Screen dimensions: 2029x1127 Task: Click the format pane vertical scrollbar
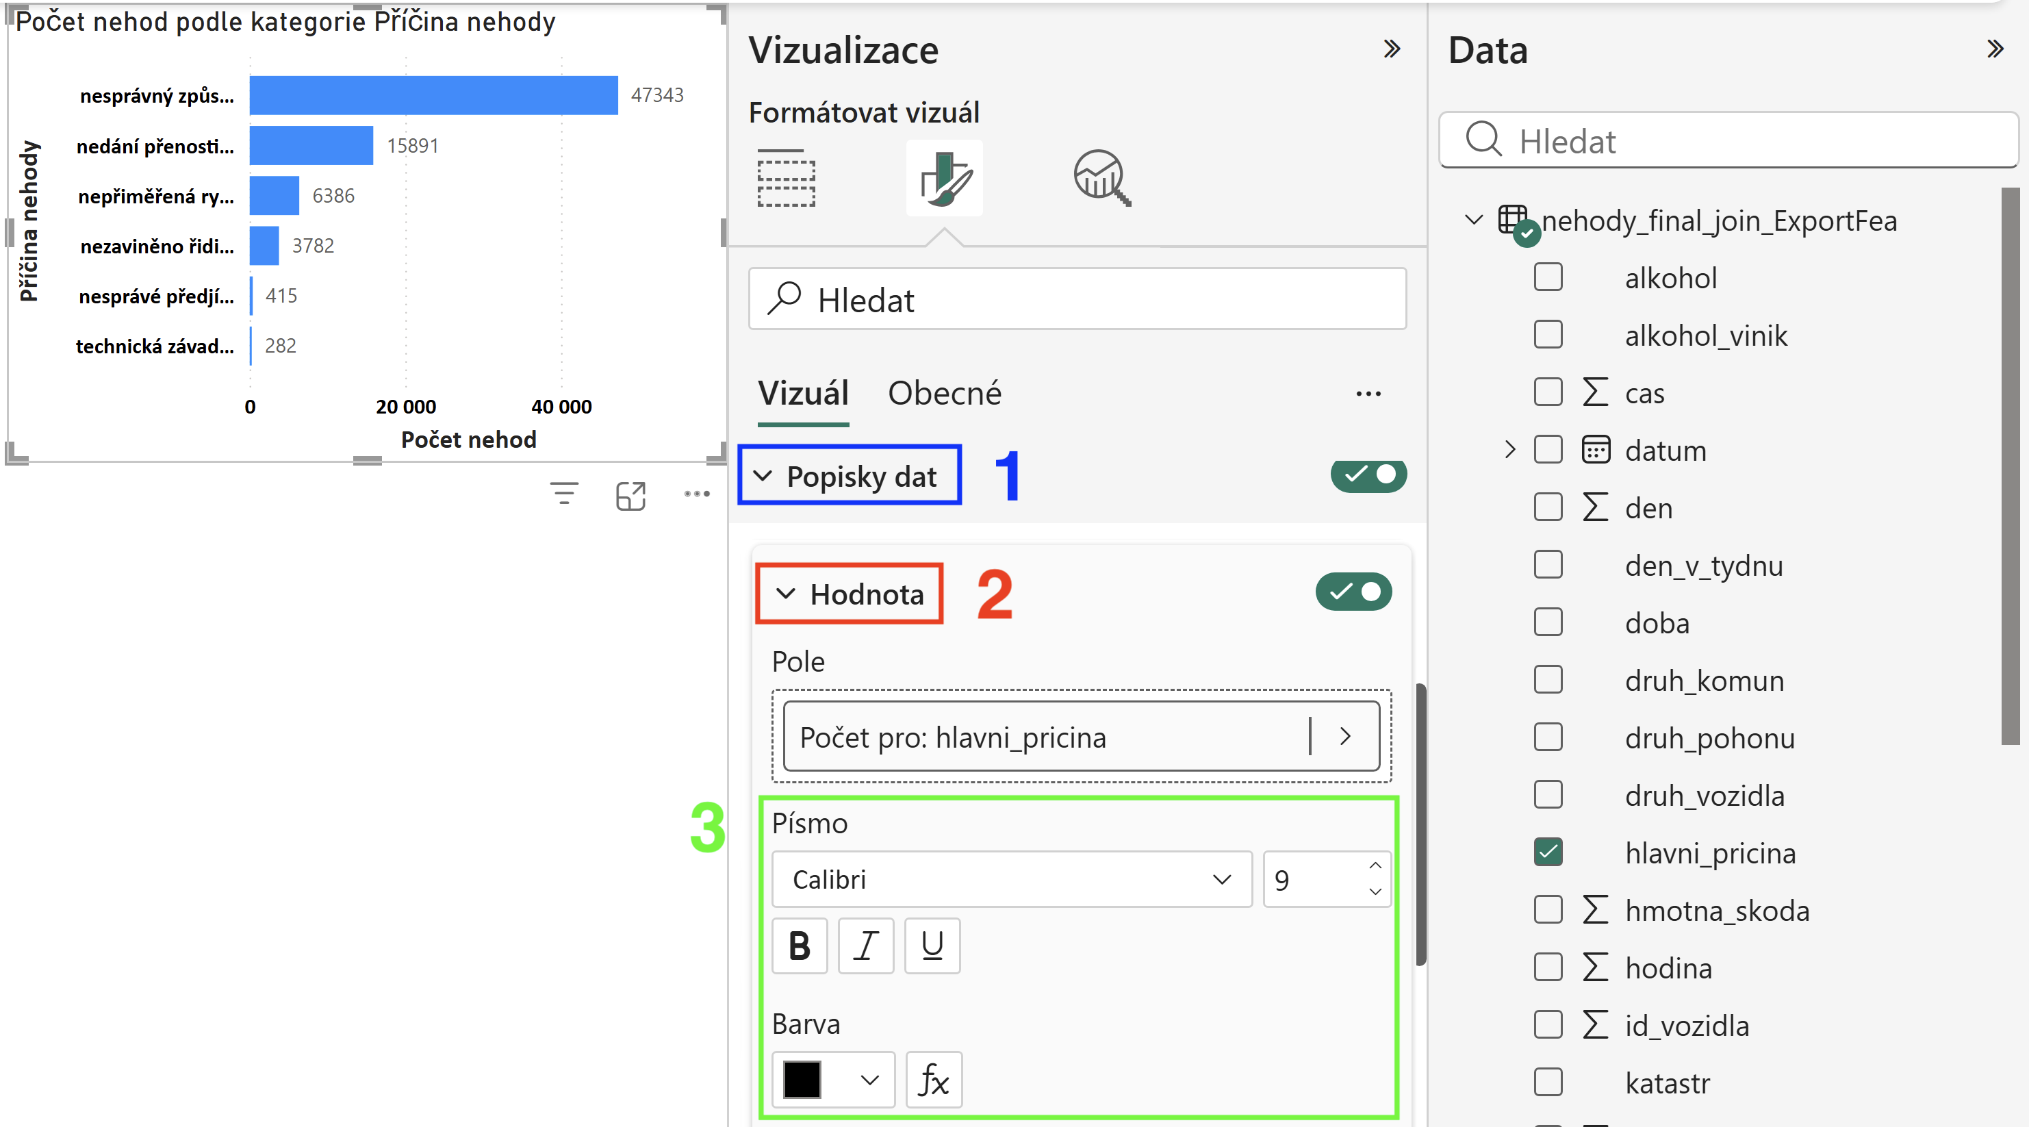(x=1420, y=824)
